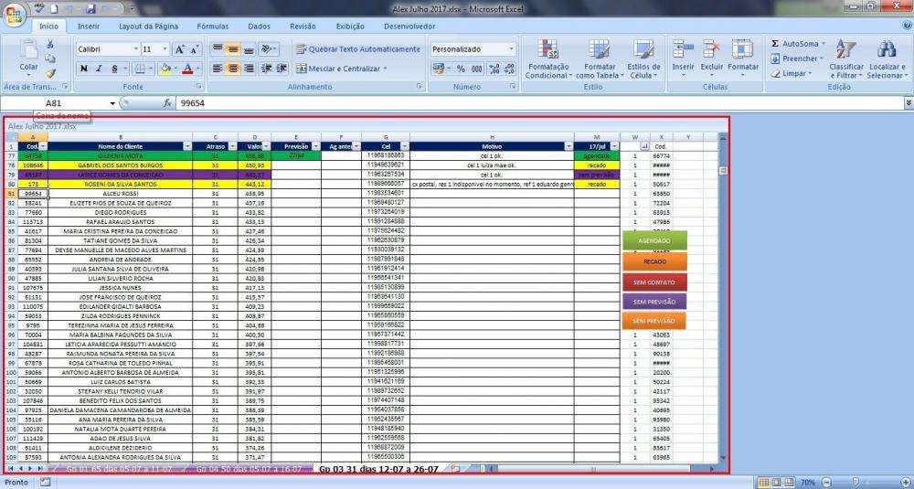Apply the red font color A
Screen dimensions: 914x489
tap(187, 69)
